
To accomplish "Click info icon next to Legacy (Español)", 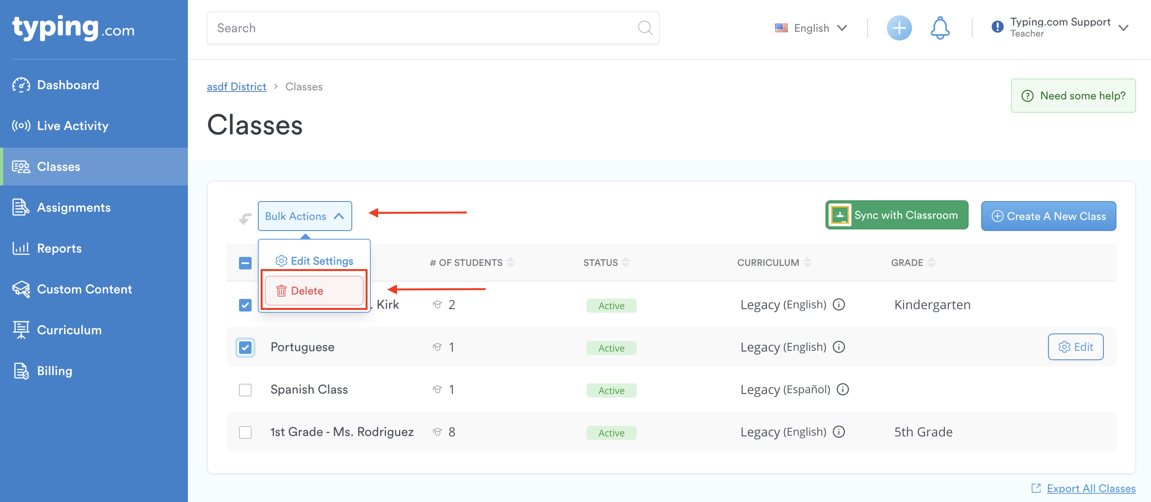I will pos(843,389).
